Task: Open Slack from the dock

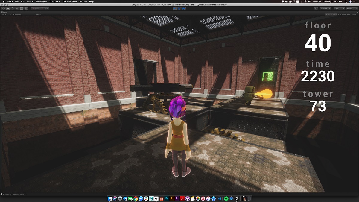Action: point(146,198)
